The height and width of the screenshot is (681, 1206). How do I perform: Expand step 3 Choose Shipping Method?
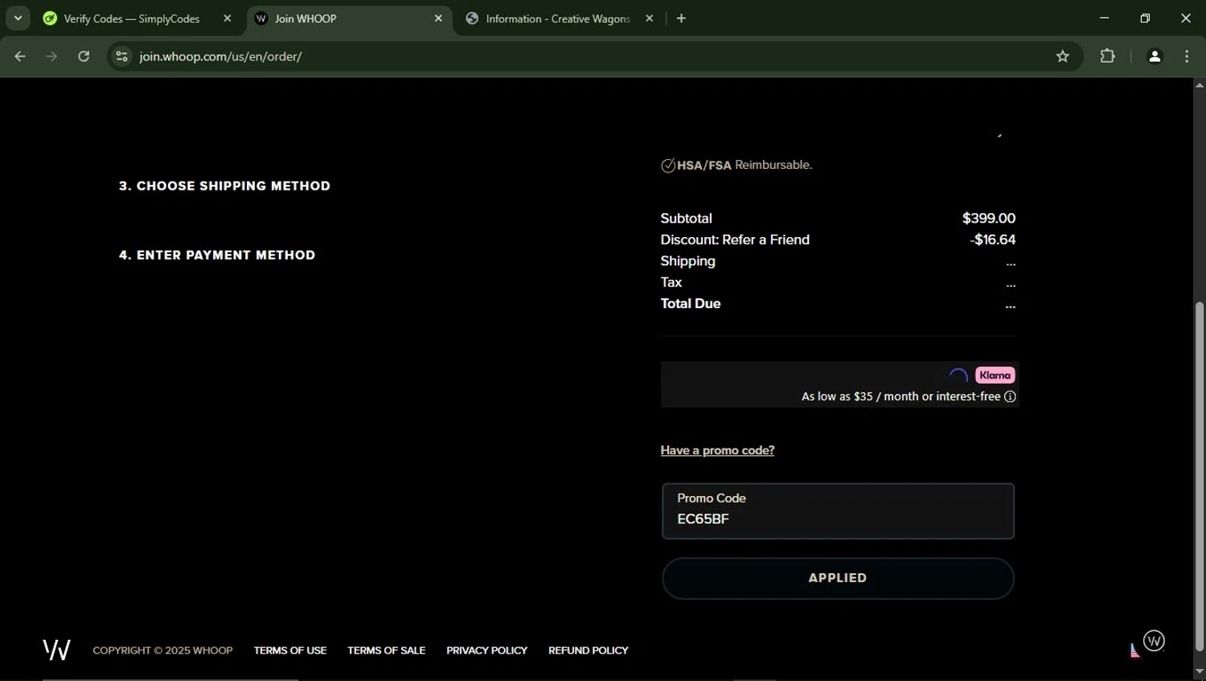(x=224, y=186)
